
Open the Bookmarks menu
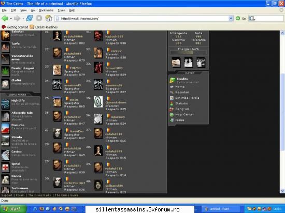[46, 10]
